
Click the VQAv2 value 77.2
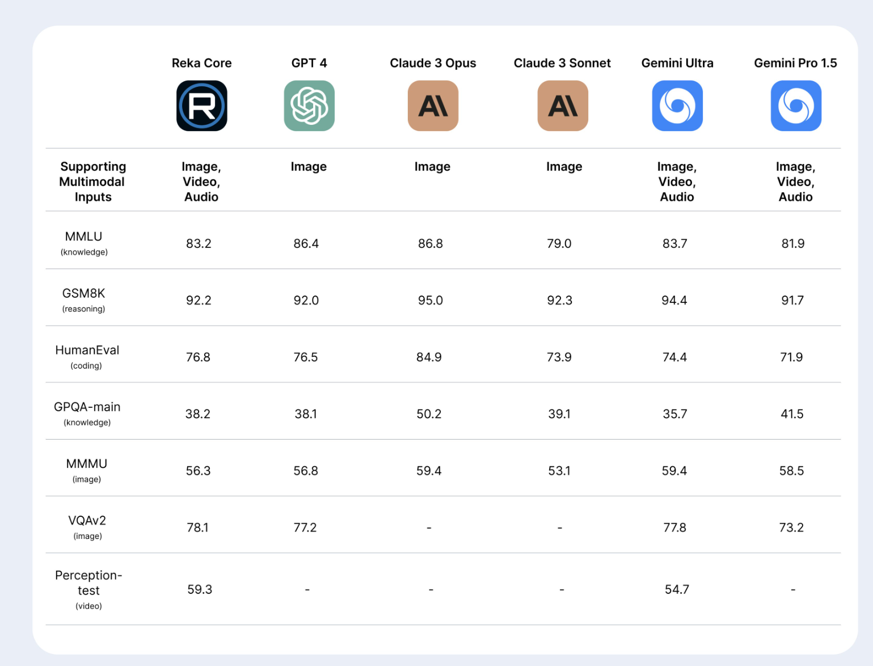tap(305, 527)
